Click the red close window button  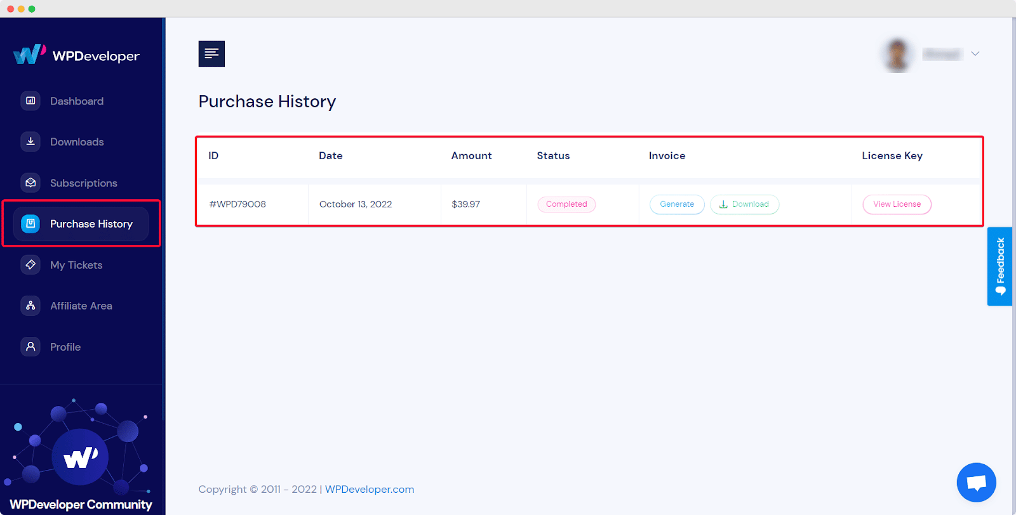coord(10,9)
